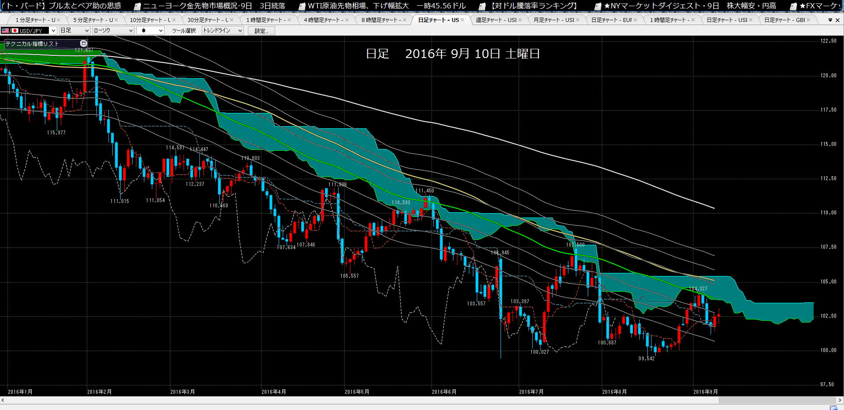Switch to the 日足チャート - GBP tab

785,20
